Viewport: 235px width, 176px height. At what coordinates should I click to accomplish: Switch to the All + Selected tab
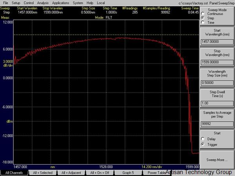pyautogui.click(x=43, y=172)
